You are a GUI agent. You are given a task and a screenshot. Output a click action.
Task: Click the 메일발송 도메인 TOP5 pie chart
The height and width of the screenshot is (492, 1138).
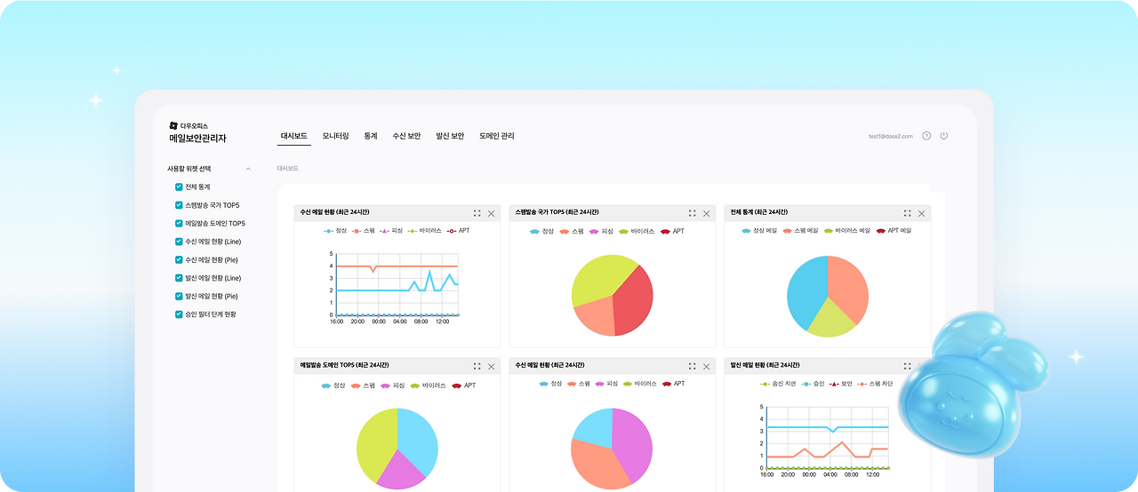(x=397, y=448)
